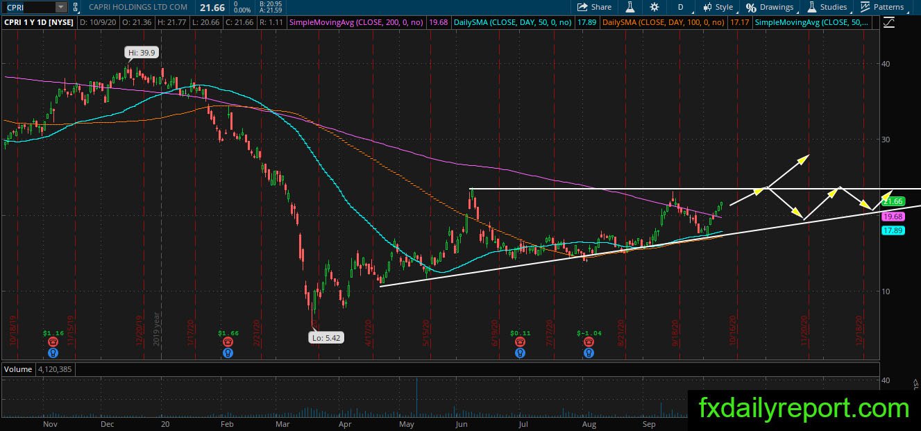Click the red earnings phone icon under $-1.04
The height and width of the screenshot is (431, 921).
point(589,341)
